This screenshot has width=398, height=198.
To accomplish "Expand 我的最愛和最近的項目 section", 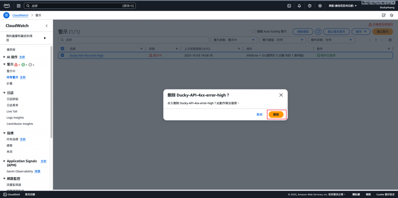I will [x=45, y=38].
